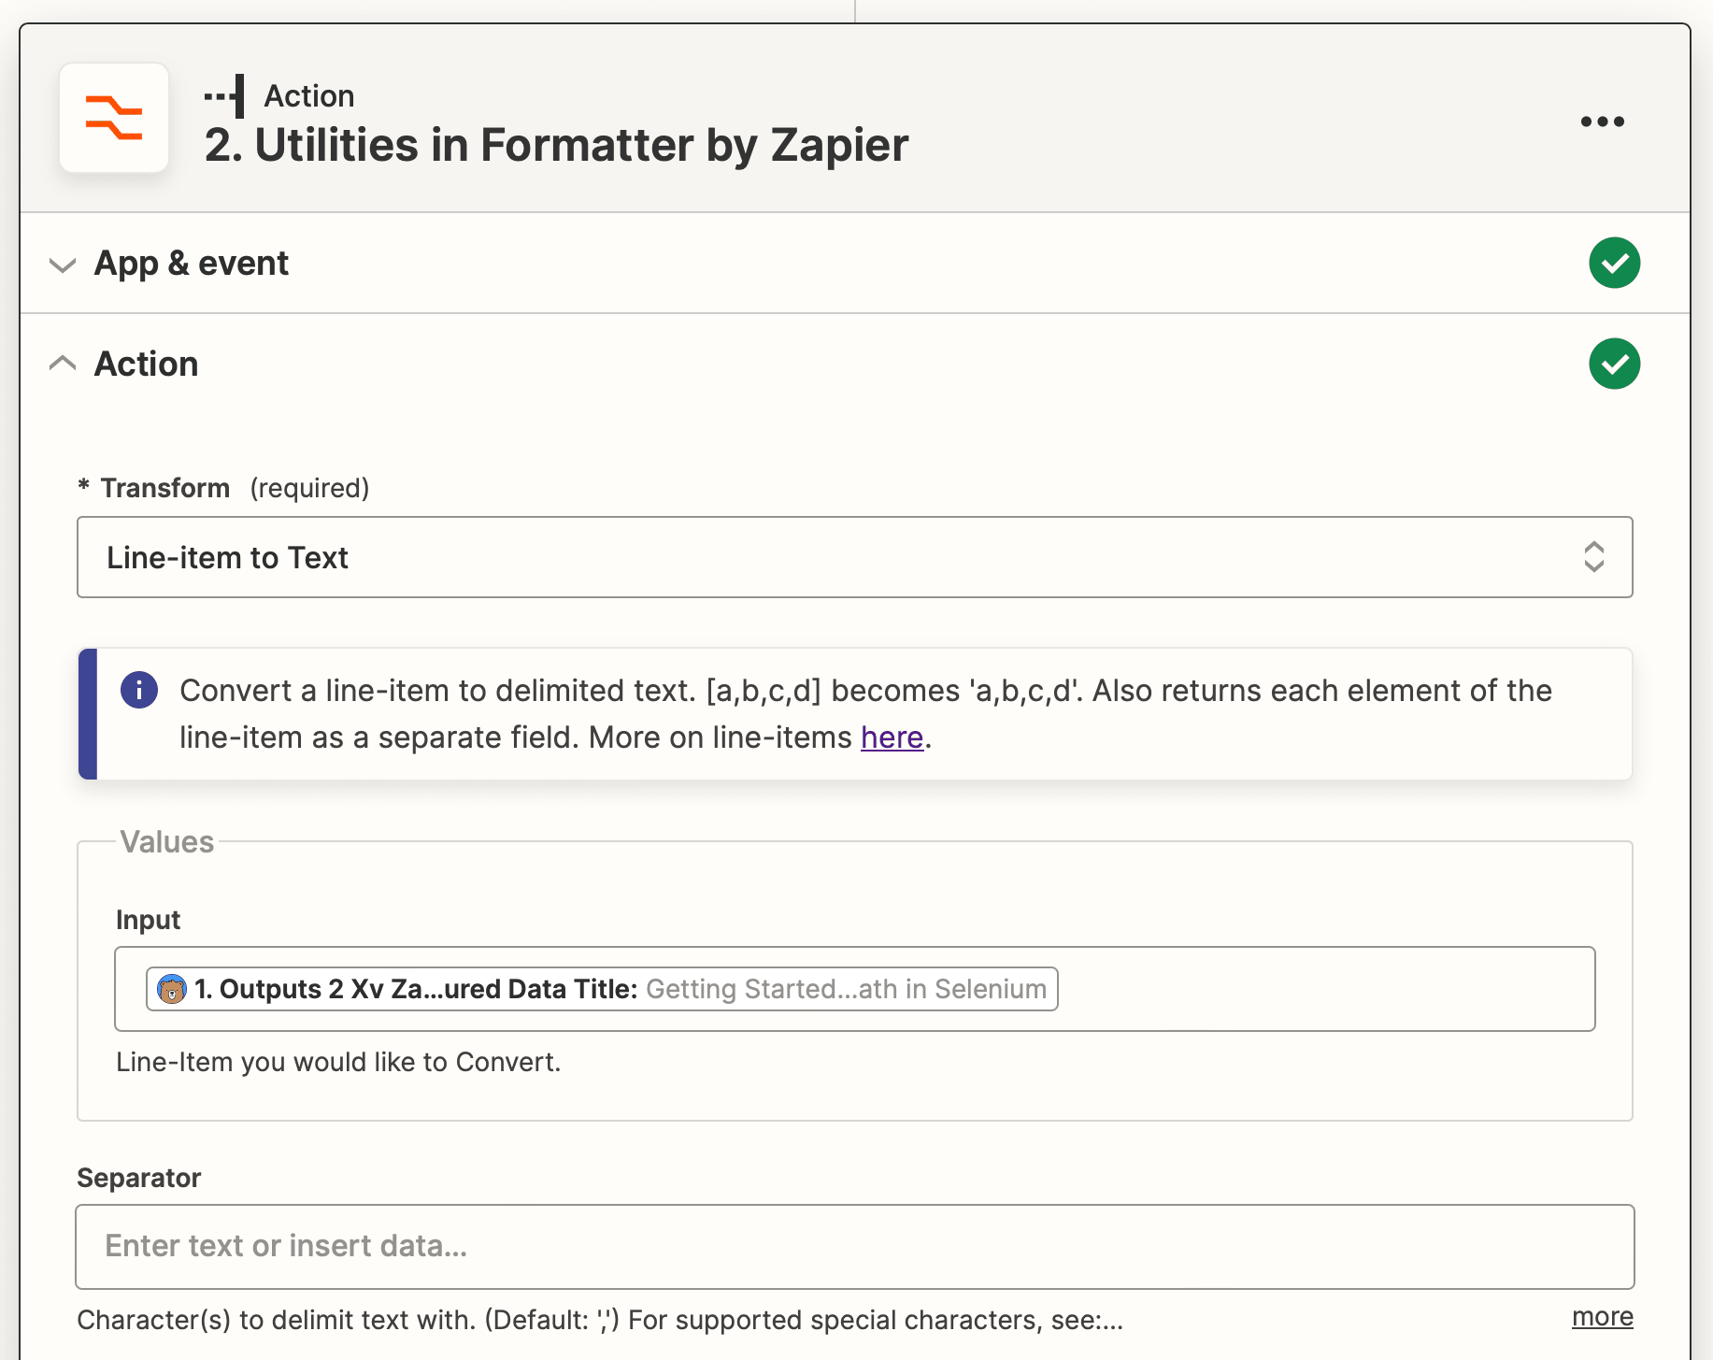Open the 'here' link about line-items
1713x1360 pixels.
(x=891, y=737)
